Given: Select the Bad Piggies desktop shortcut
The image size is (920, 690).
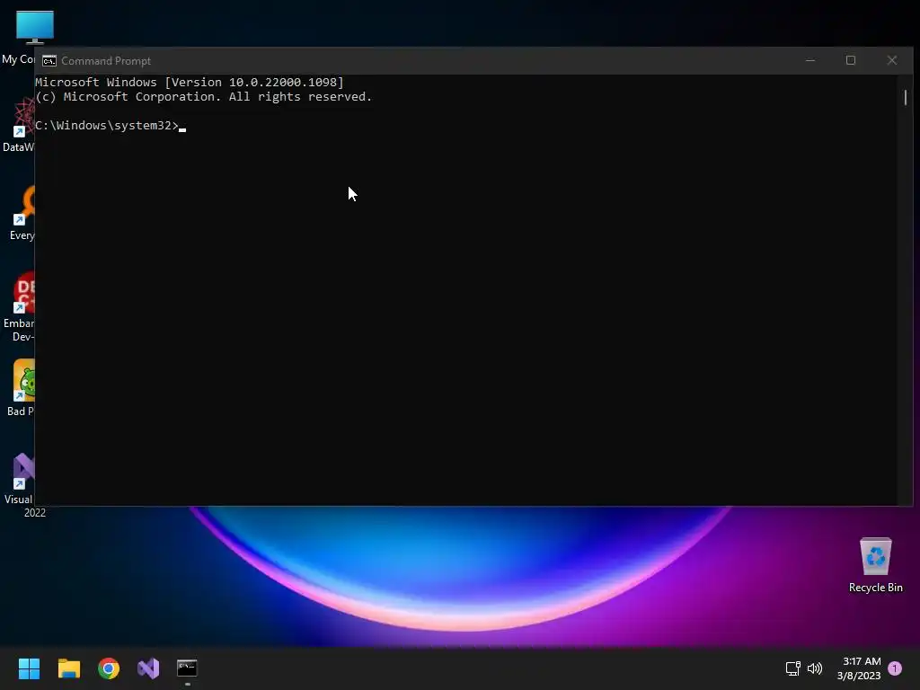Looking at the screenshot, I should (x=22, y=388).
